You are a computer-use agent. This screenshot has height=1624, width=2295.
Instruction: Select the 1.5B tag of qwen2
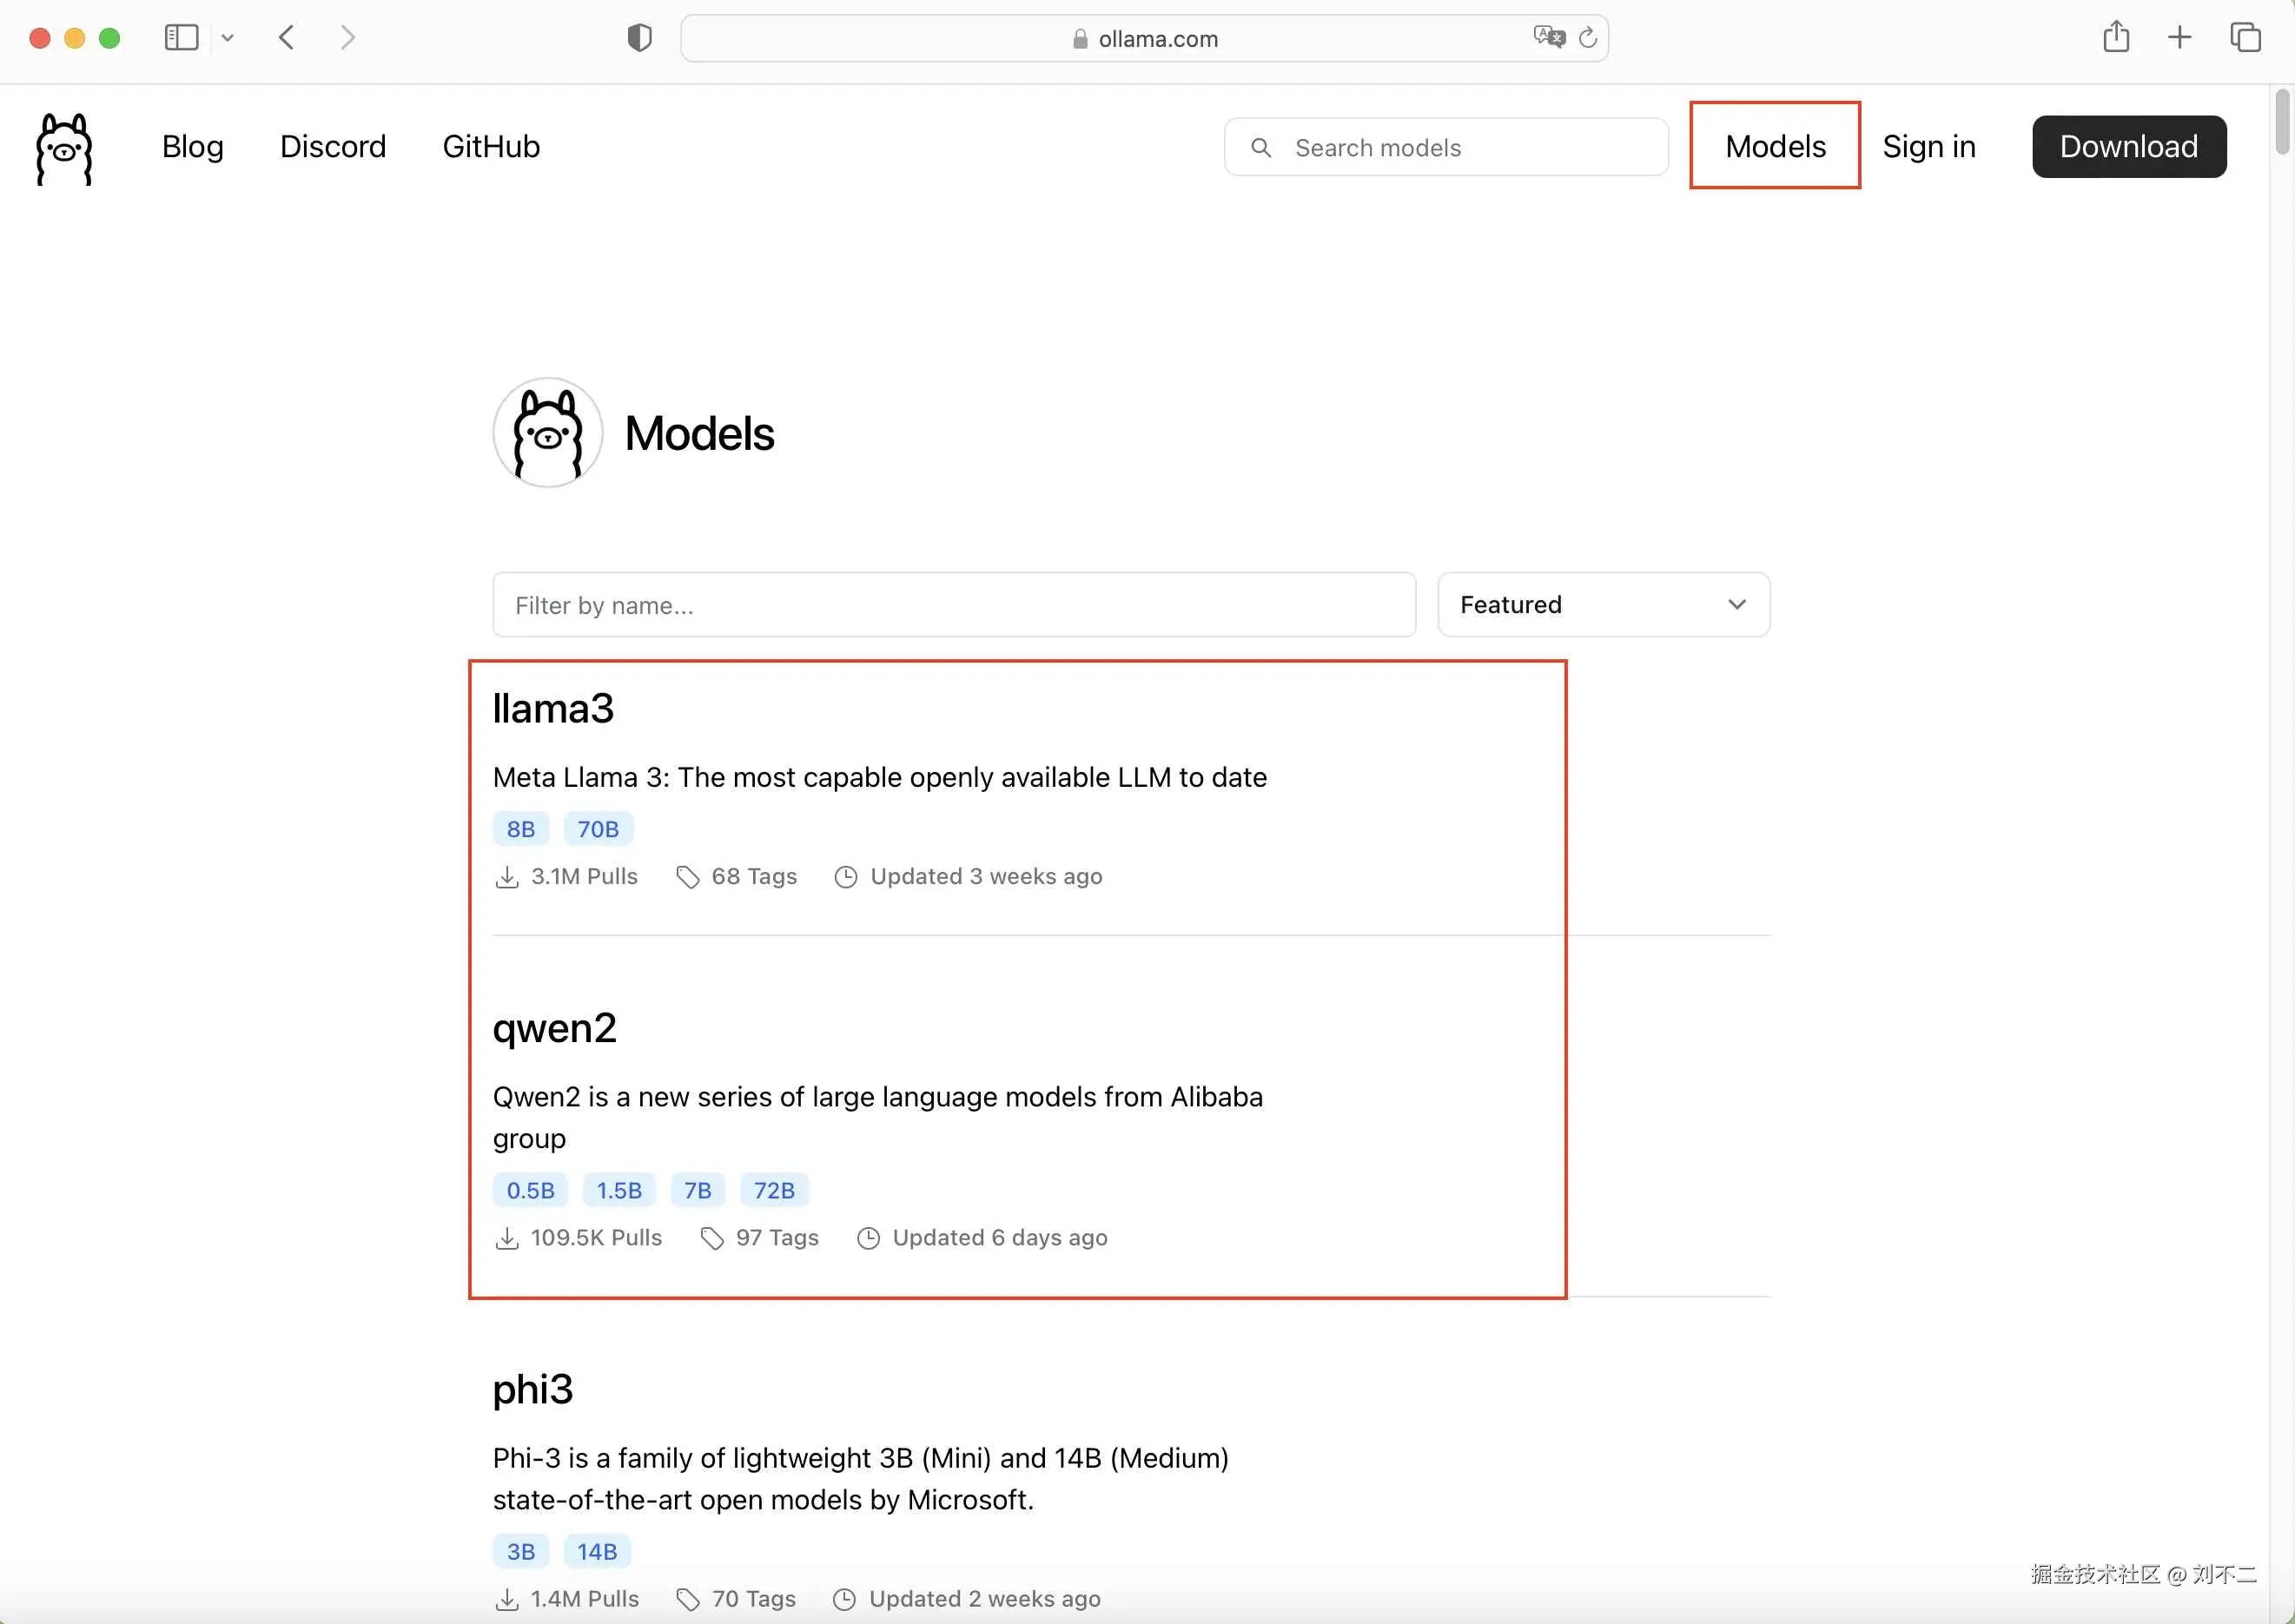(x=619, y=1190)
